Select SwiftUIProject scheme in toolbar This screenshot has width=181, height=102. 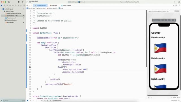pyautogui.click(x=73, y=2)
